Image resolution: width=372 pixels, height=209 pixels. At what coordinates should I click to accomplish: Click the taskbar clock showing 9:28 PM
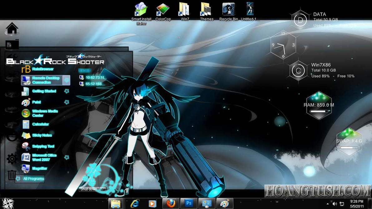point(357,204)
